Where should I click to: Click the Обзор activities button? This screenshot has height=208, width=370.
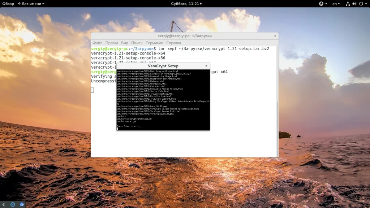8,4
